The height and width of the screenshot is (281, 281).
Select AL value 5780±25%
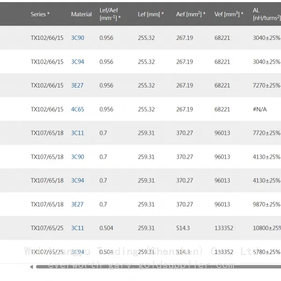266,252
